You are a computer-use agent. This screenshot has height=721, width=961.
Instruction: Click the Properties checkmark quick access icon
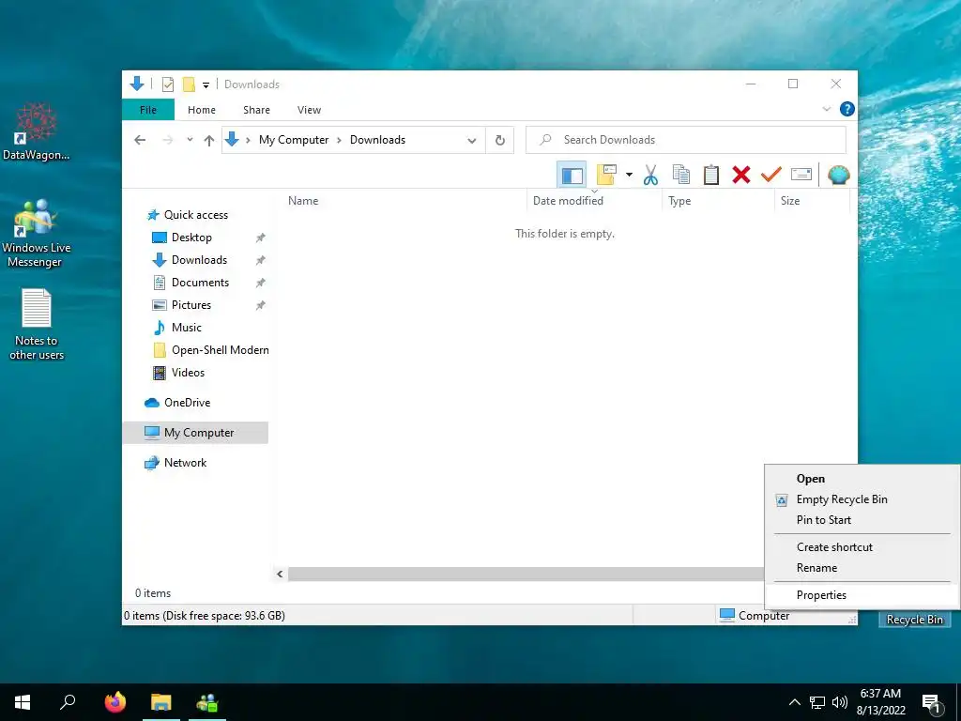click(167, 84)
